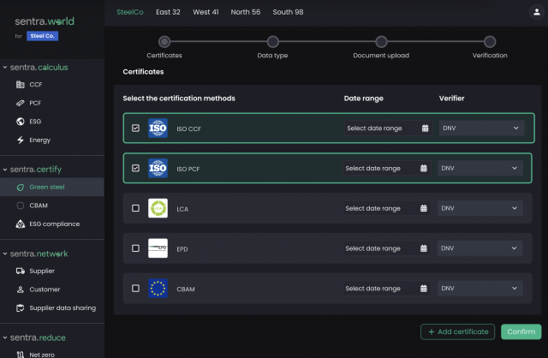The height and width of the screenshot is (358, 548).
Task: Open calendar icon in CBAM row
Action: [x=424, y=289]
